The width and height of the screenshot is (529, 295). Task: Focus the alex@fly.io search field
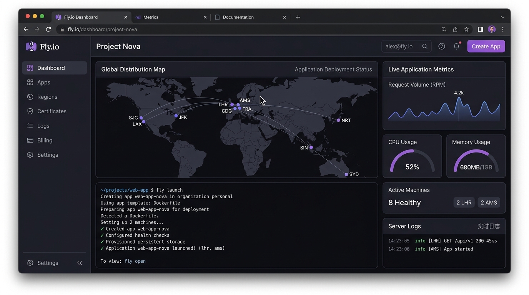(x=406, y=46)
